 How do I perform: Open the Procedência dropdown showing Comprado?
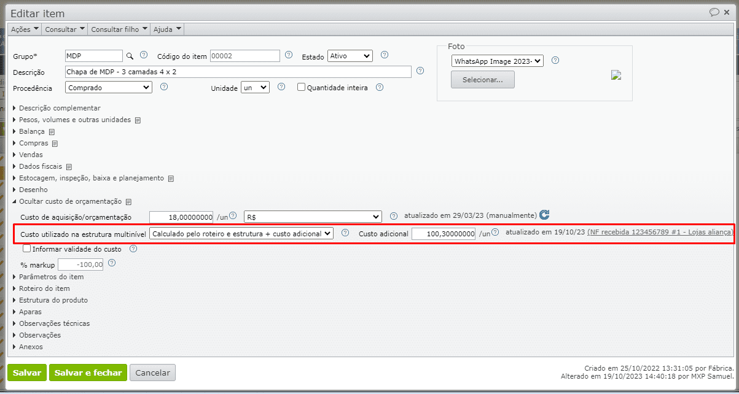108,88
